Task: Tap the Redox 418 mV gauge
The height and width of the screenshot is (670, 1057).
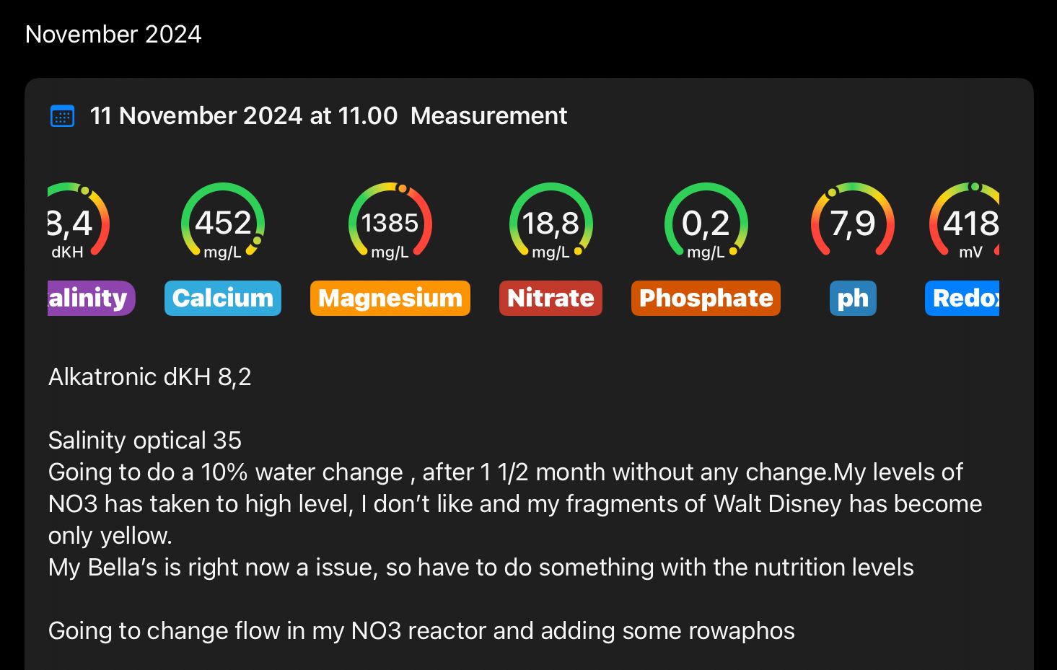Action: tap(967, 222)
